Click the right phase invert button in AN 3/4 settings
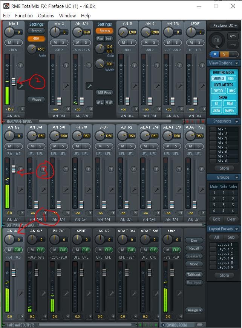 pos(109,102)
